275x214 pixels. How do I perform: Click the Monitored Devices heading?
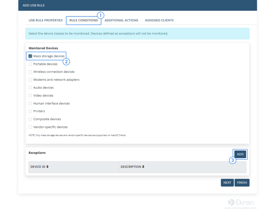pos(43,48)
